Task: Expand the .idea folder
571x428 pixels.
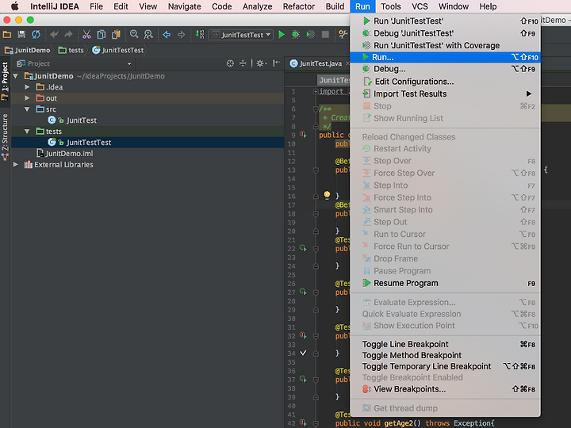Action: tap(27, 87)
